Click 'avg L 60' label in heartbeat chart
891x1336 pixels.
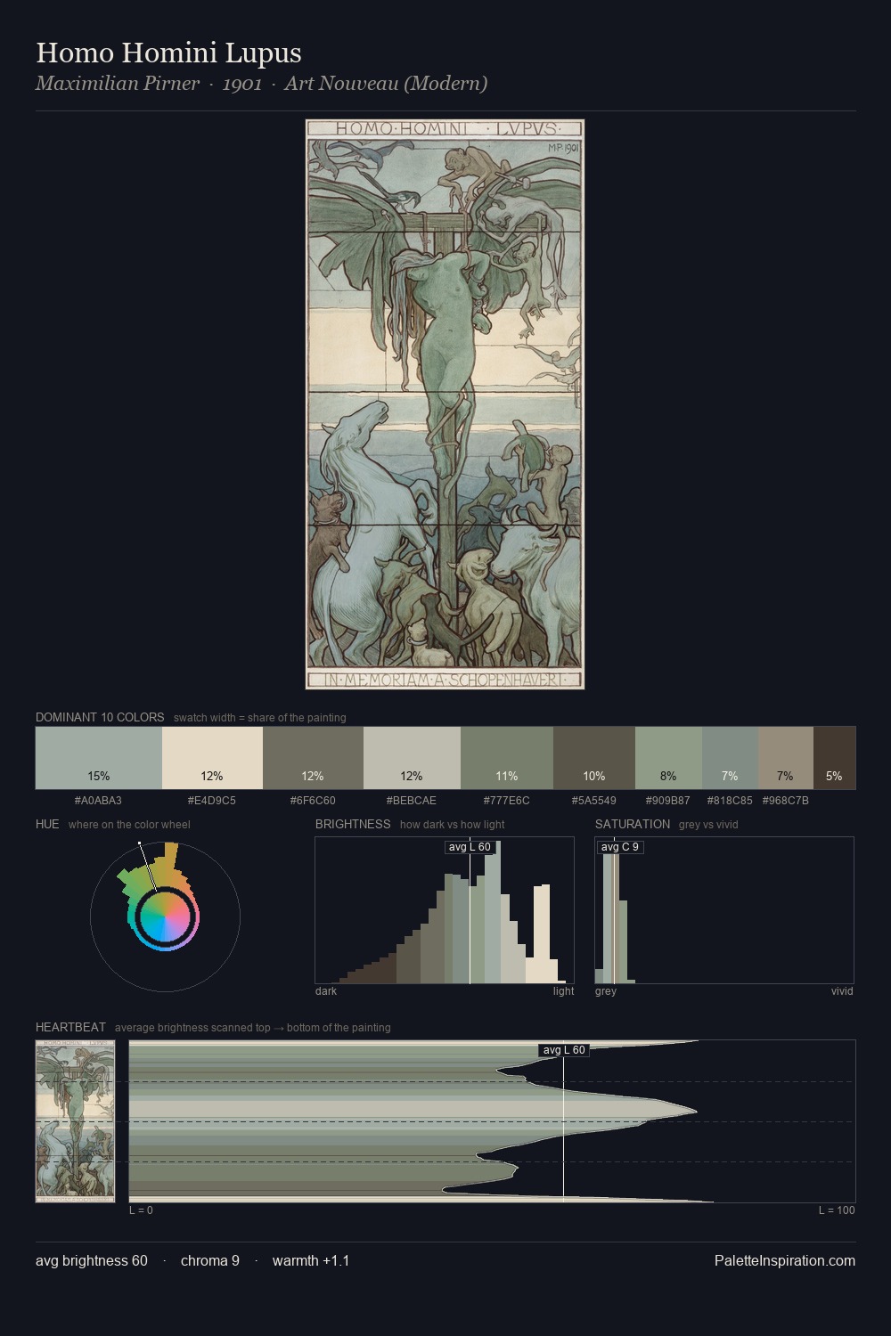tap(564, 1050)
